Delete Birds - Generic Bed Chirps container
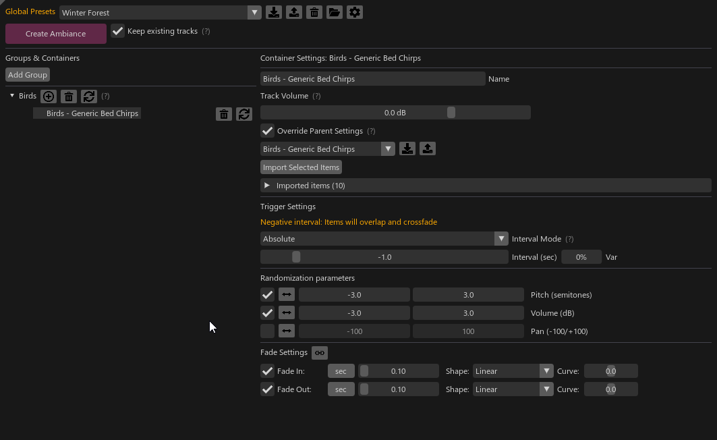The image size is (717, 440). coord(224,114)
